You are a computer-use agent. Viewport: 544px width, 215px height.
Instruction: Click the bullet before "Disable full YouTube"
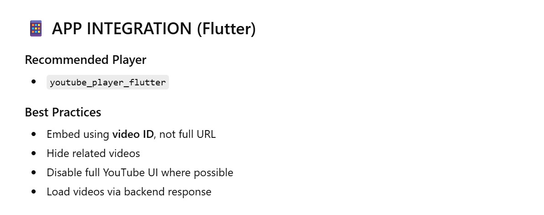[x=34, y=173]
